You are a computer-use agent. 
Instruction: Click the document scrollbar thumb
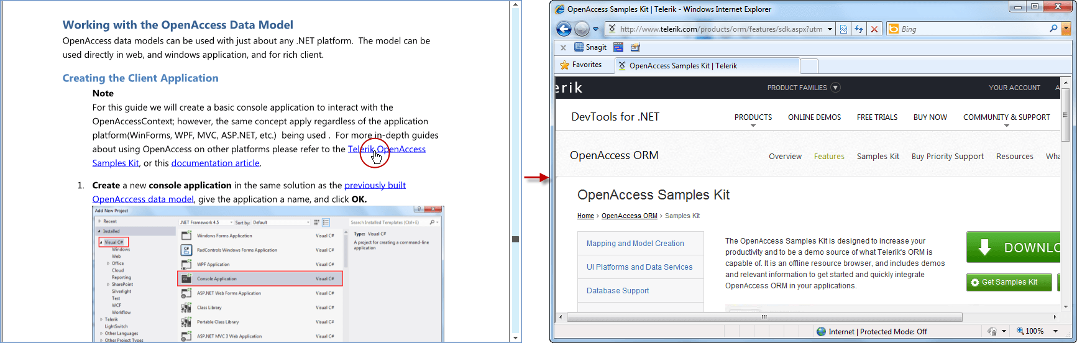pos(515,239)
